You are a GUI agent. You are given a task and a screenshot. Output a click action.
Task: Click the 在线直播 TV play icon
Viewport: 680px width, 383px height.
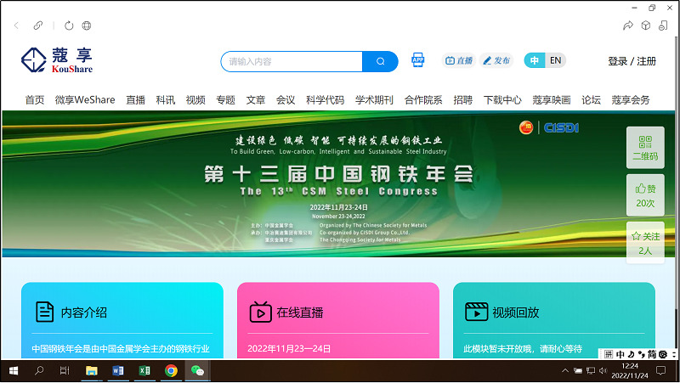[x=260, y=312]
